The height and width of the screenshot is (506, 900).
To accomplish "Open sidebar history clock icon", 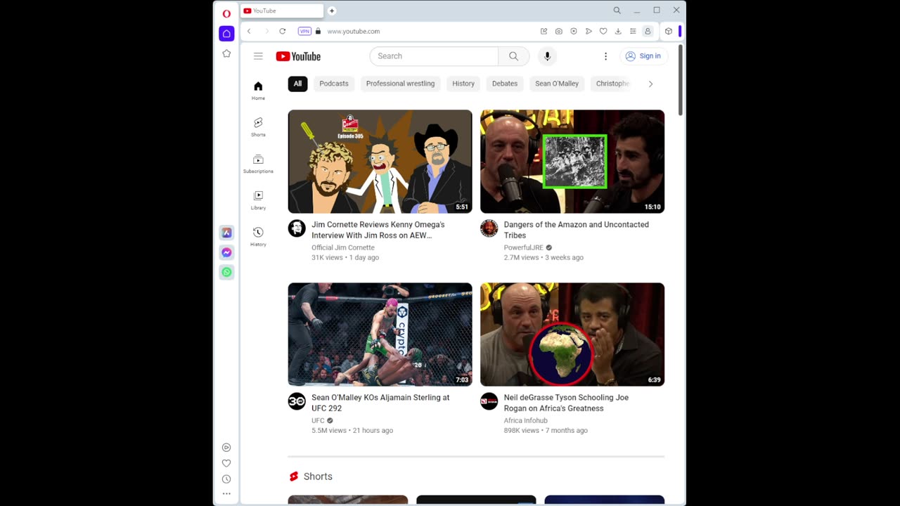I will [x=226, y=479].
